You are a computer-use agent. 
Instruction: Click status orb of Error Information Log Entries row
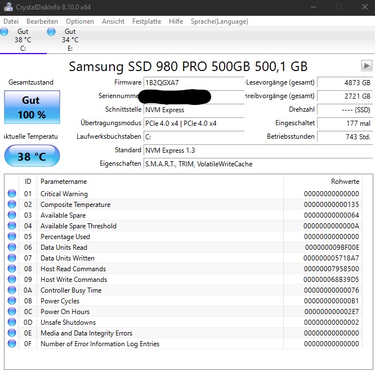(x=12, y=343)
